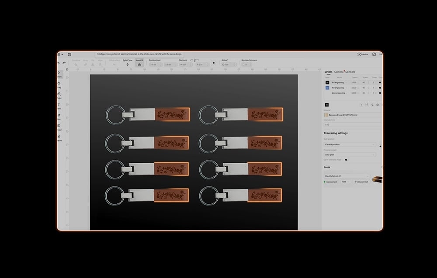
Task: Click the Split/Close tool icon
Action: click(128, 65)
